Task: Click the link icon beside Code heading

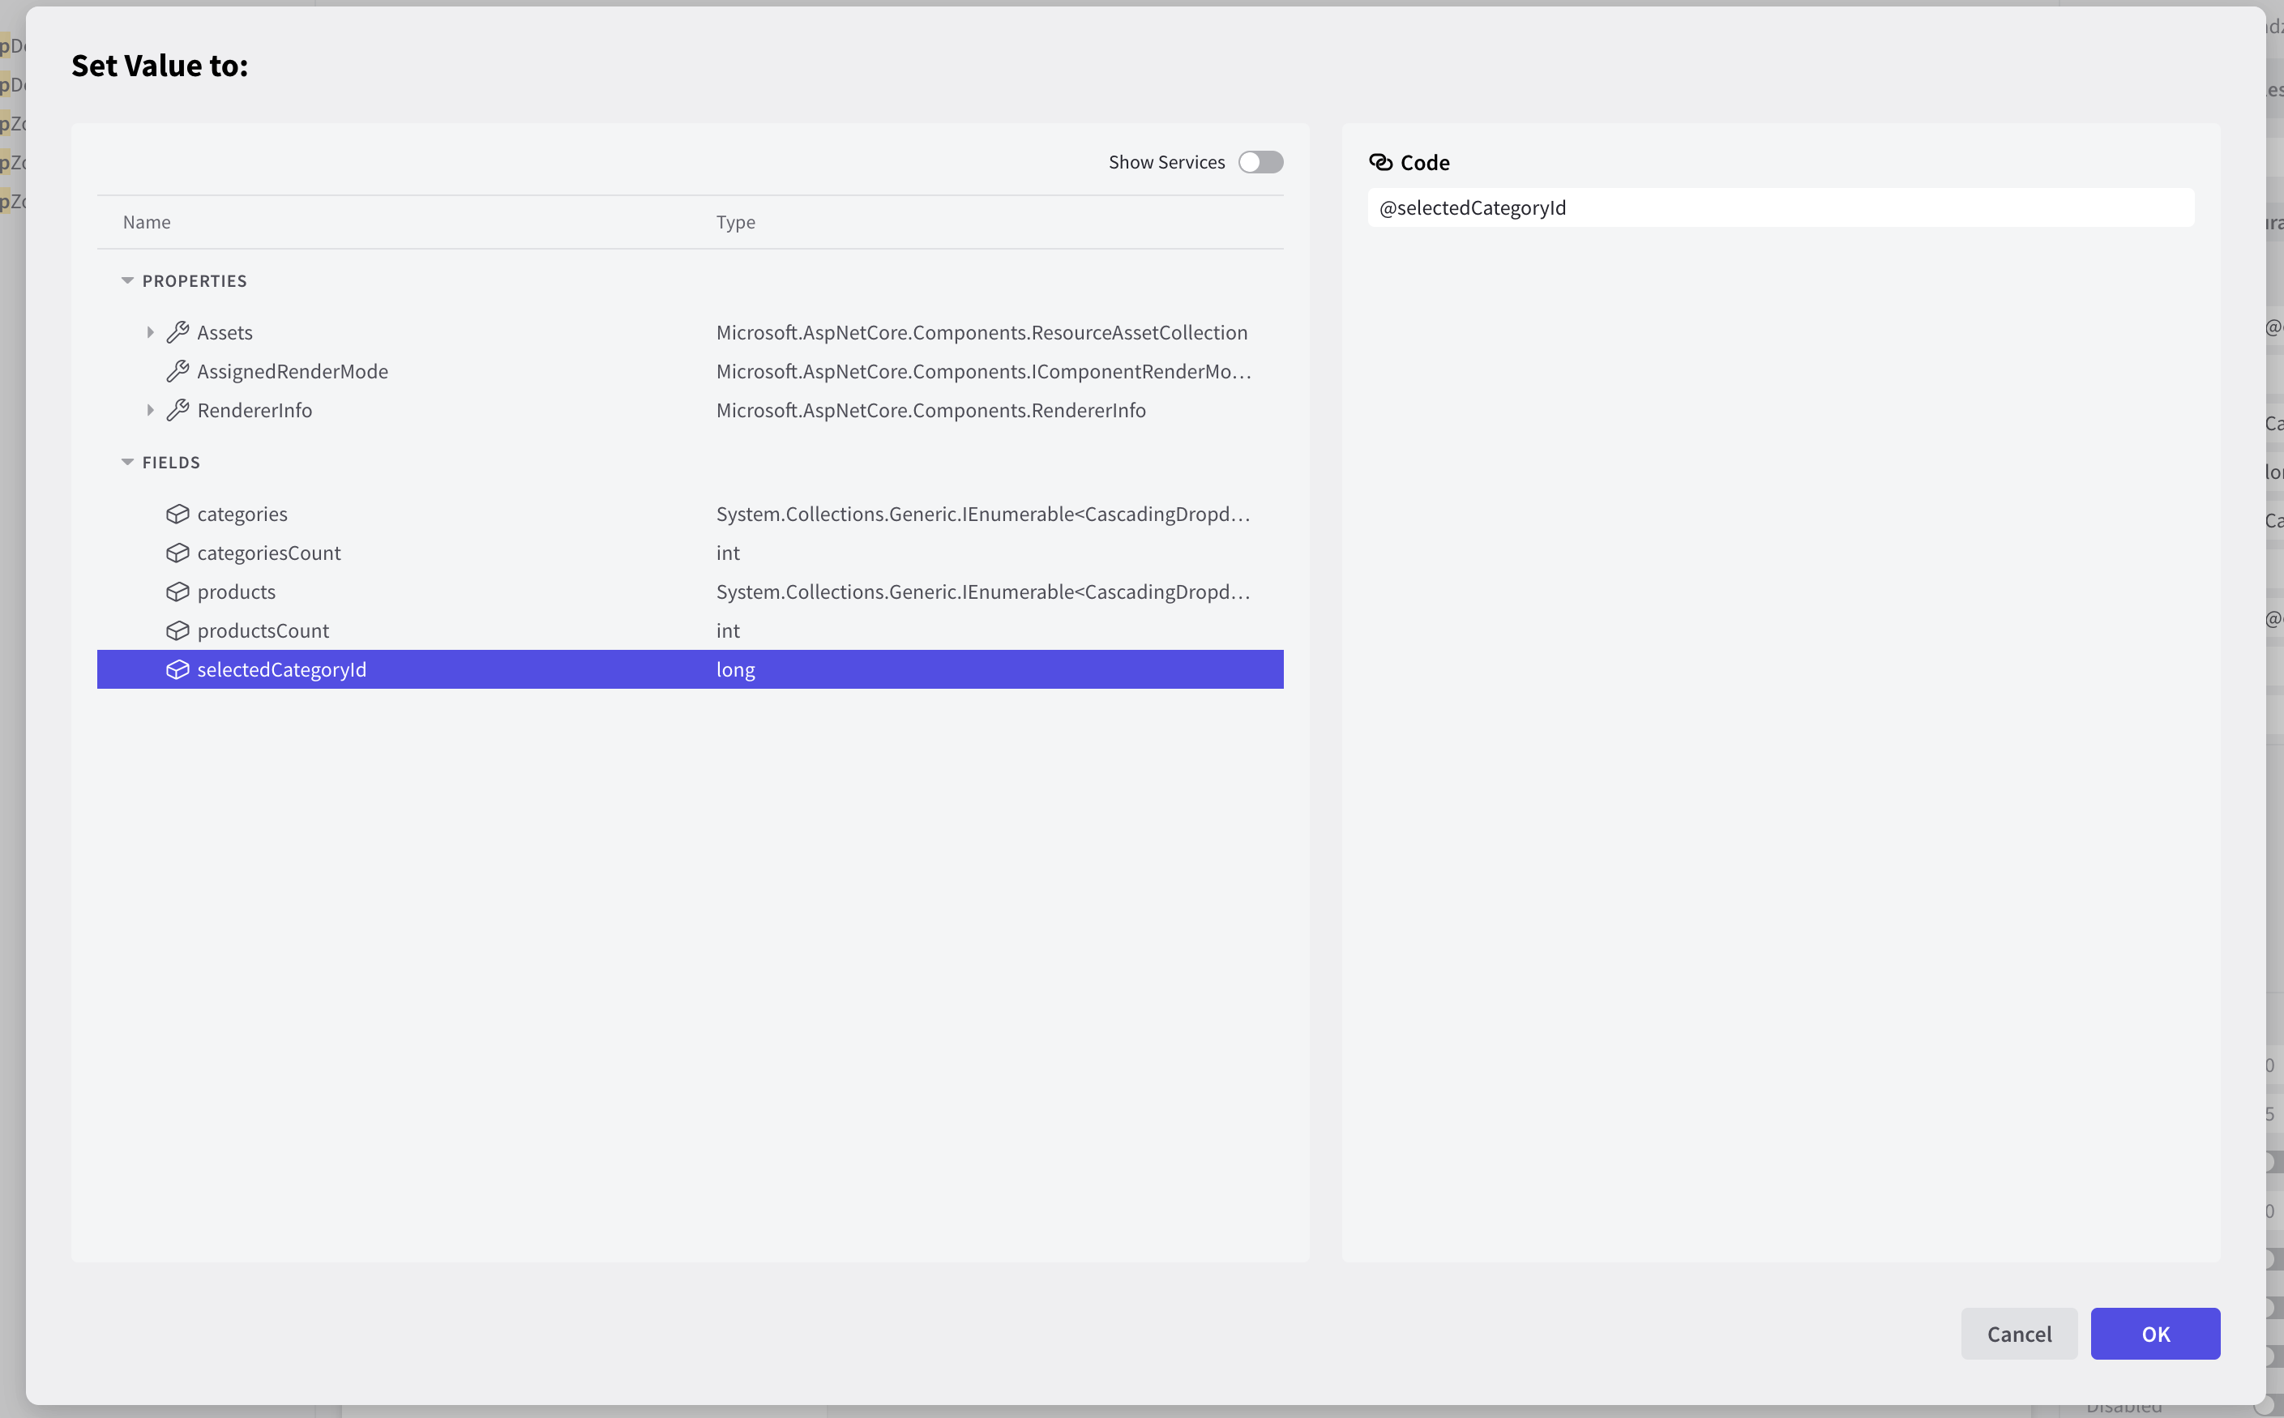Action: (x=1379, y=162)
